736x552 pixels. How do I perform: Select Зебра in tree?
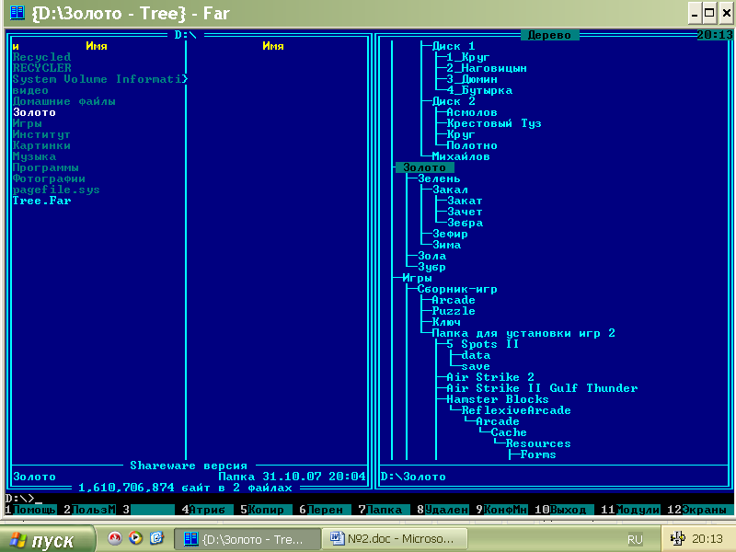[x=465, y=223]
